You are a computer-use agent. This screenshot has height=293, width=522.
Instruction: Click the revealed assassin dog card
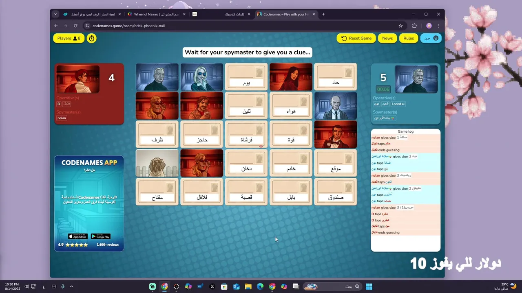click(x=157, y=163)
